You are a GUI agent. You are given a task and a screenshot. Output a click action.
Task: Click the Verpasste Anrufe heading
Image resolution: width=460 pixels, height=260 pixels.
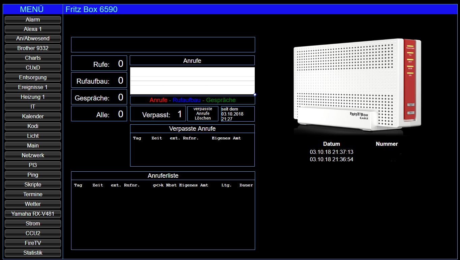click(192, 129)
